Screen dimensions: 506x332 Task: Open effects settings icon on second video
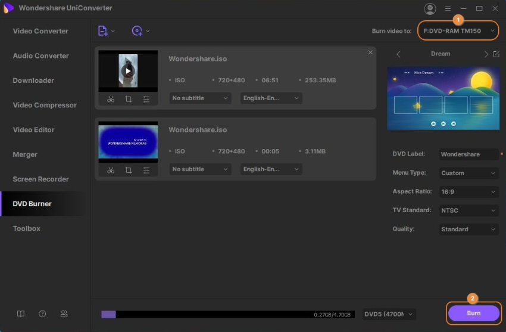(146, 170)
